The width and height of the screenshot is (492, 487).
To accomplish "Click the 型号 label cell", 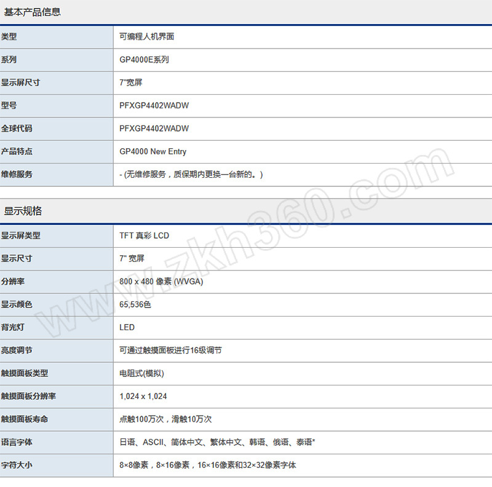I will (57, 105).
